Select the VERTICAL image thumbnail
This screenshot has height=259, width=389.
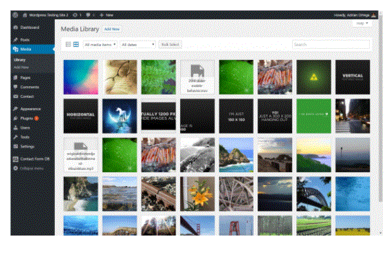[x=353, y=77]
